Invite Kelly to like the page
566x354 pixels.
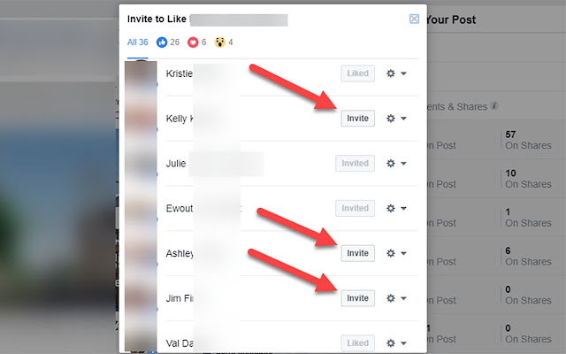[357, 118]
